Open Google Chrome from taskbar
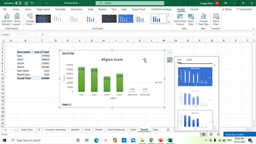Viewport: 256px width, 144px height. click(152, 140)
